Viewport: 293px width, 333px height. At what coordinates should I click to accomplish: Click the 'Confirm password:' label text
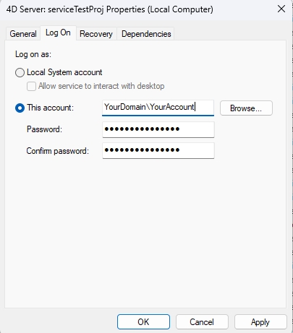pos(58,151)
